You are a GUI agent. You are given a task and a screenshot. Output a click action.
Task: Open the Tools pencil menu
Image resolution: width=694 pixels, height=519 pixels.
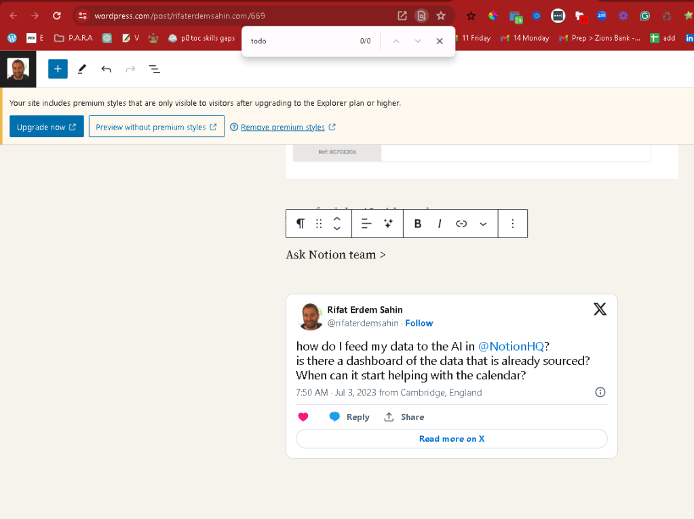coord(82,69)
